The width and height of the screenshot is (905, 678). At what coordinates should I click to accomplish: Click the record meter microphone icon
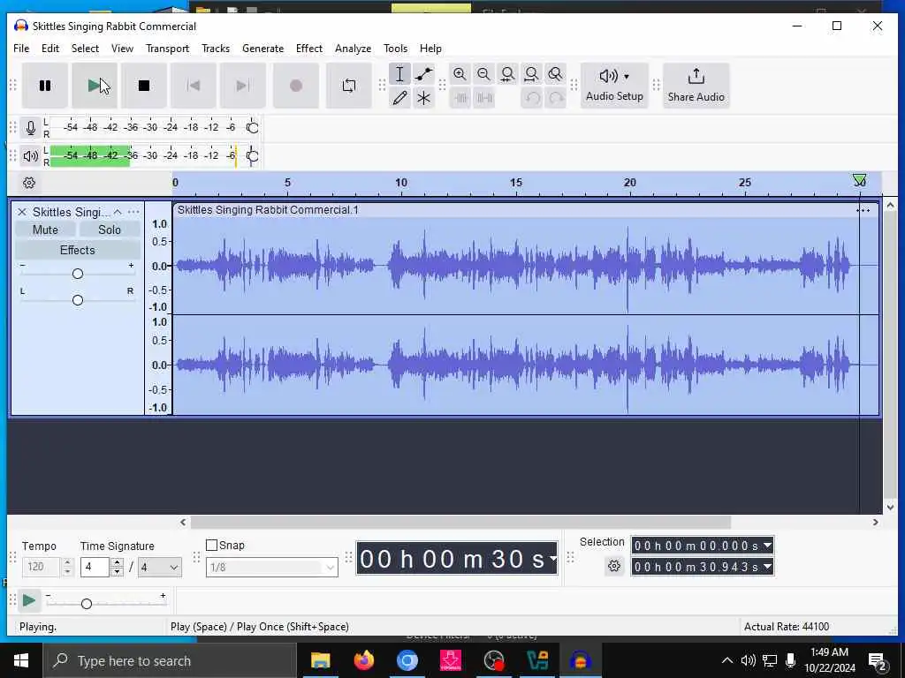pos(31,127)
